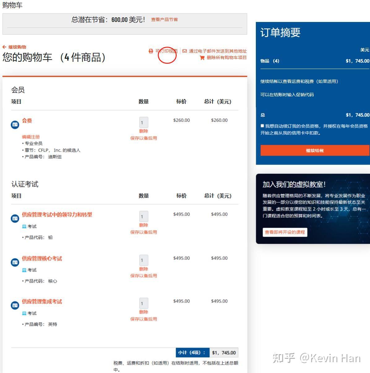Click the icon beside 供应管理考试中的领导力和转型
The width and height of the screenshot is (370, 373).
15,219
